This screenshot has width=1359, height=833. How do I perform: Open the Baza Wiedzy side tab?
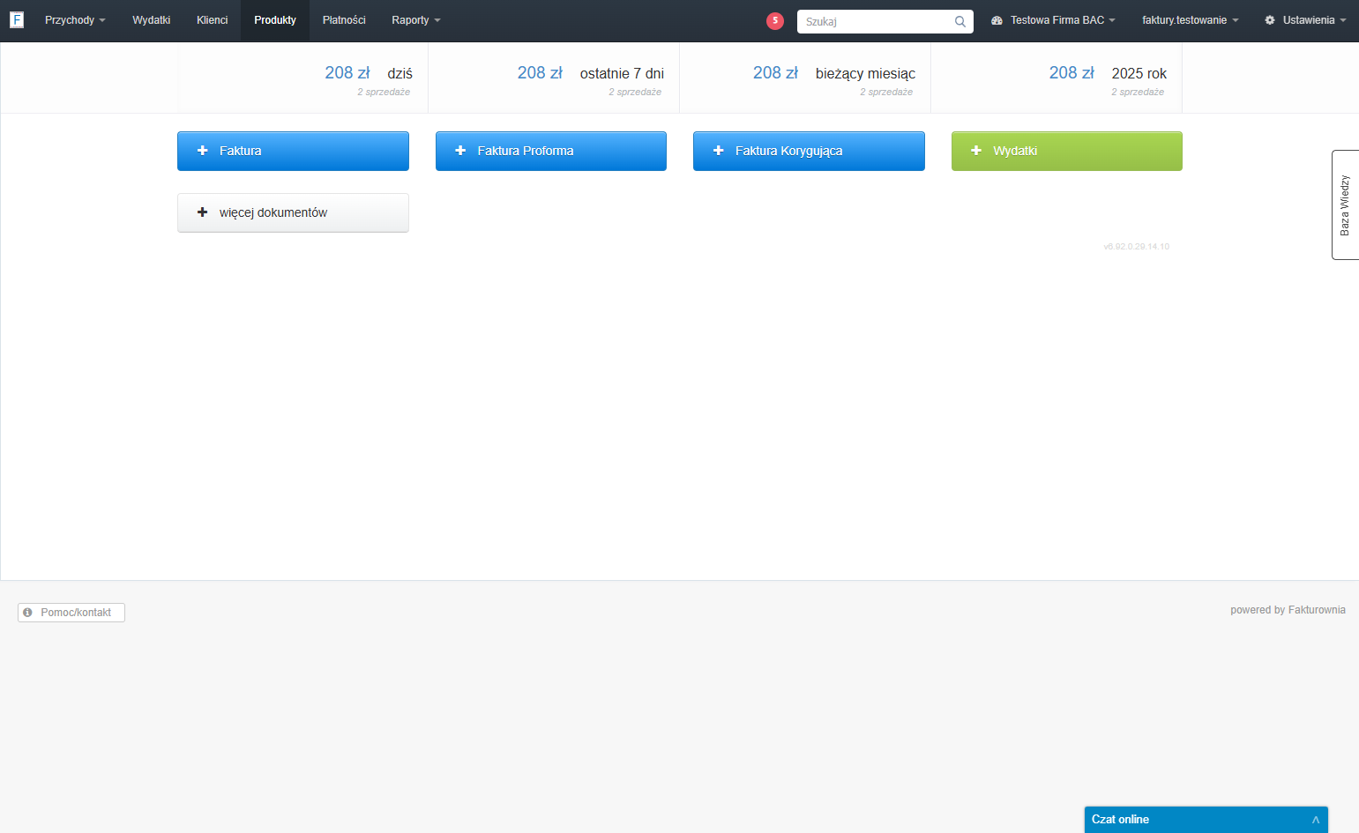pyautogui.click(x=1345, y=205)
